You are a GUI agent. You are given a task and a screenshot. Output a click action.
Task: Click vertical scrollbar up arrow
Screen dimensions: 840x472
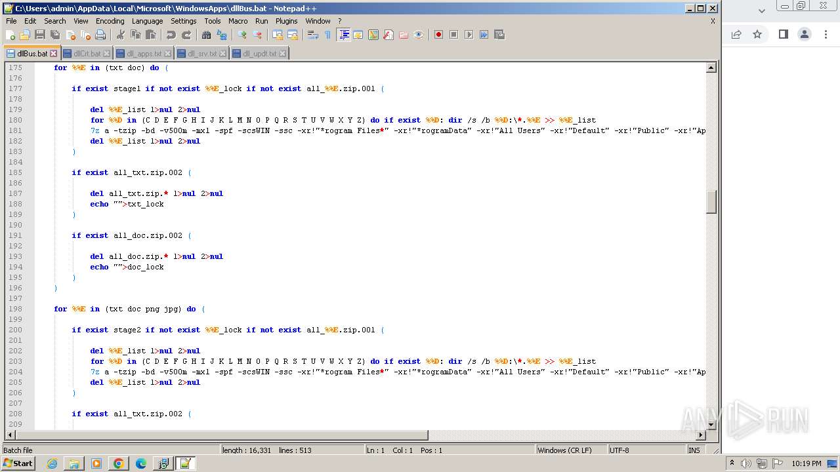[711, 68]
